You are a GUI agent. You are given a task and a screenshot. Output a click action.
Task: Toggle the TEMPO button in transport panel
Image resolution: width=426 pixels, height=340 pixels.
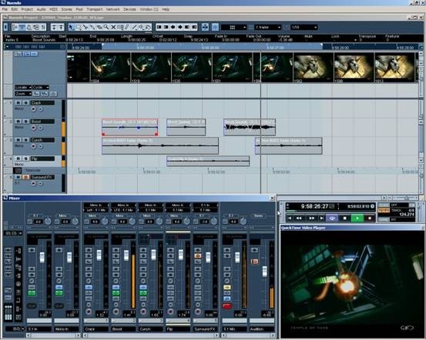[x=384, y=210]
